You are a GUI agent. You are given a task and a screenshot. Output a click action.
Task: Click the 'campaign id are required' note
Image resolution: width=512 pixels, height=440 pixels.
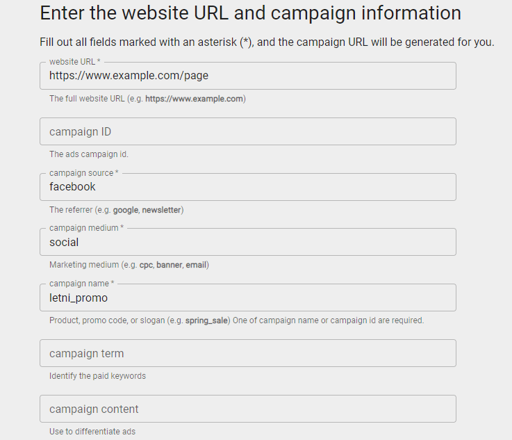click(377, 320)
